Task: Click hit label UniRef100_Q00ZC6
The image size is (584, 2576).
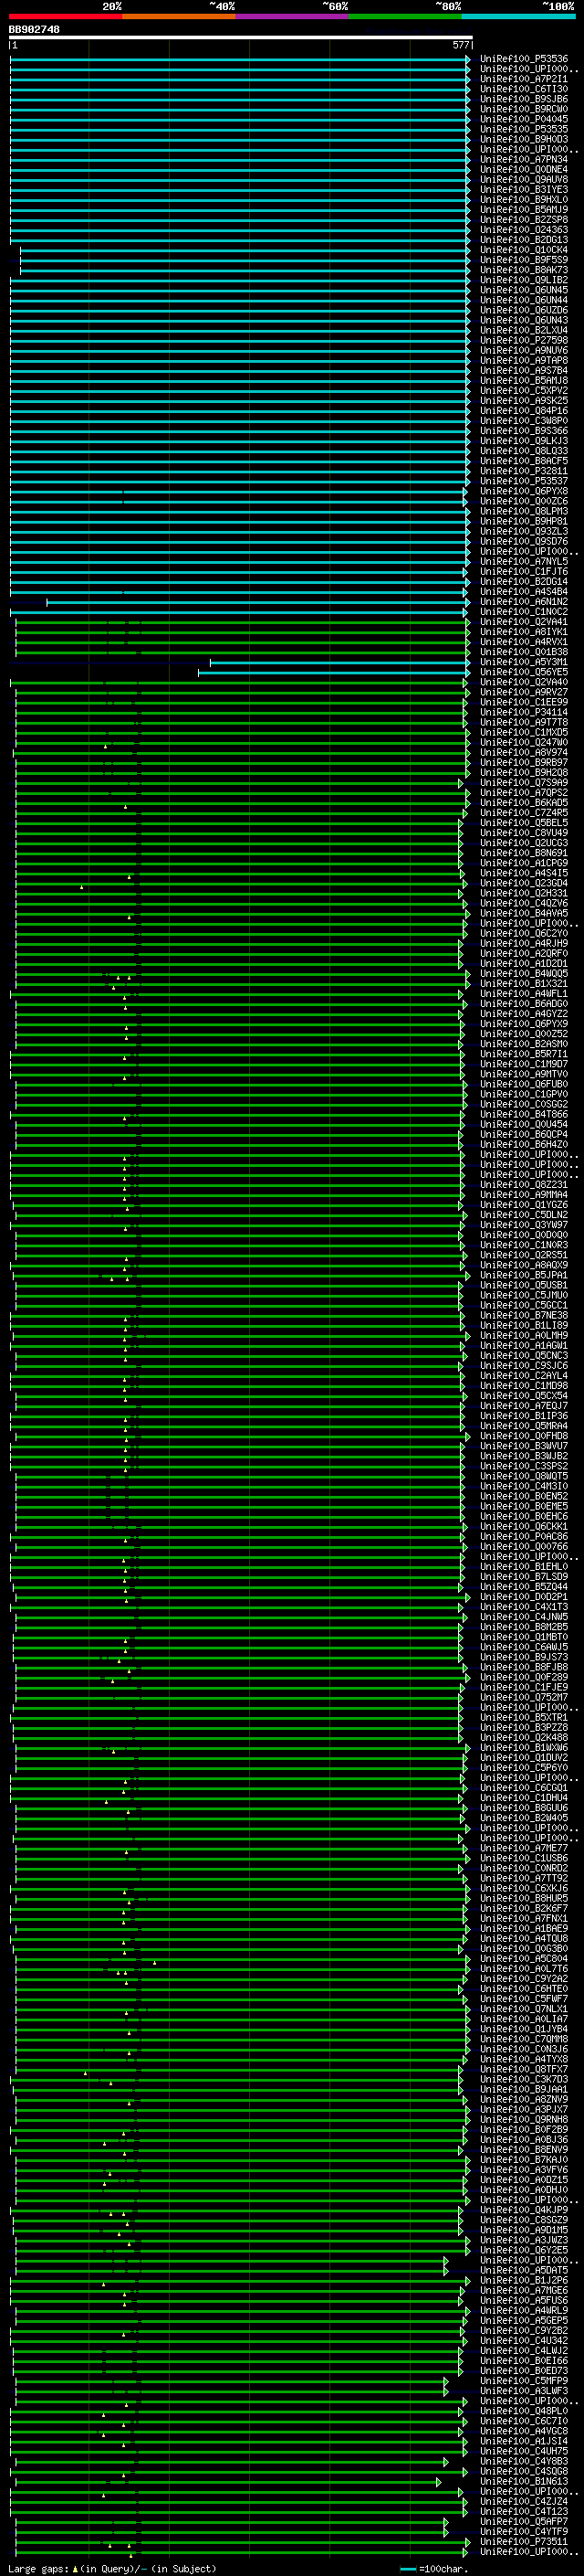Action: 524,502
